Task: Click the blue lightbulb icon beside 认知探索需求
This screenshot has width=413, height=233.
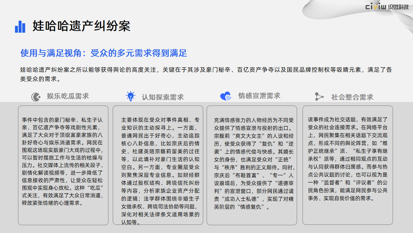Action: pyautogui.click(x=130, y=96)
